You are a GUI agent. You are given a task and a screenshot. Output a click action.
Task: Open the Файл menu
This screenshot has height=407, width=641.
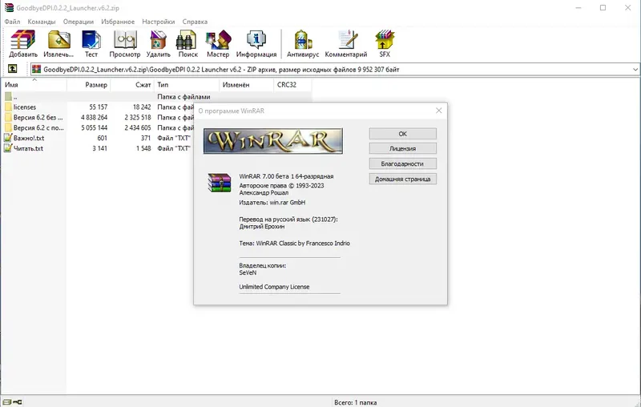click(12, 22)
